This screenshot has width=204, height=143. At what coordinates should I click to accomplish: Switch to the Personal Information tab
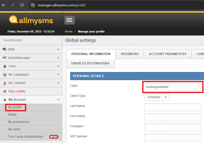coord(91,54)
